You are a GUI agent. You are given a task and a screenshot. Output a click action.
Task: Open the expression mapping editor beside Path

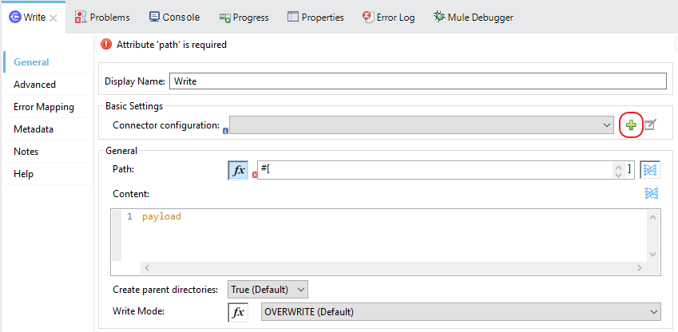tap(650, 170)
